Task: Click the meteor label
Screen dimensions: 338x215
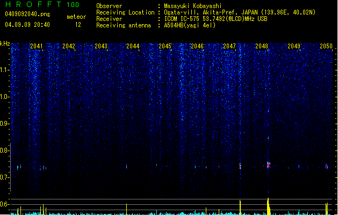Action: 76,17
